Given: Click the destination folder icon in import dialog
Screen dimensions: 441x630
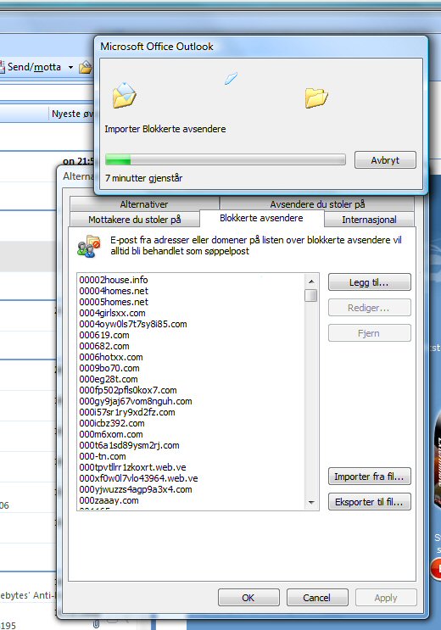Looking at the screenshot, I should (316, 98).
